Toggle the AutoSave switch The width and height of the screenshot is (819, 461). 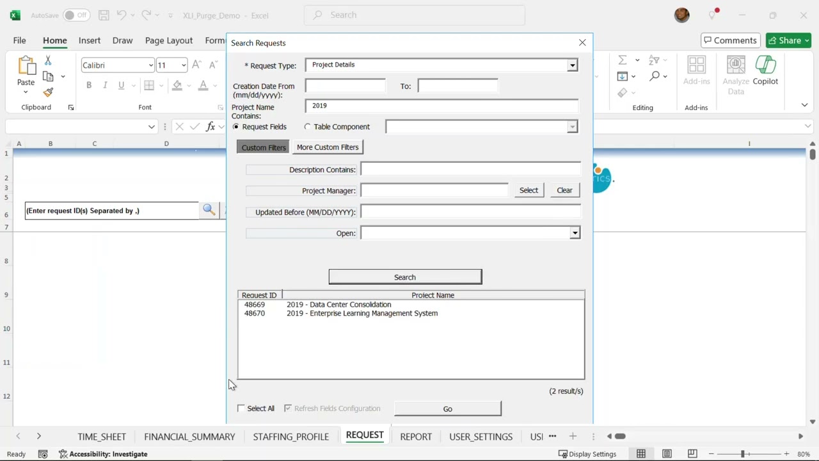click(76, 15)
